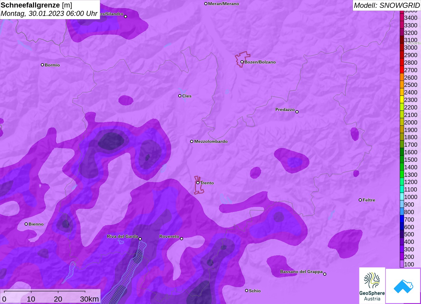Select the 3400 m legend color swatch
This screenshot has width=421, height=304.
[402, 17]
